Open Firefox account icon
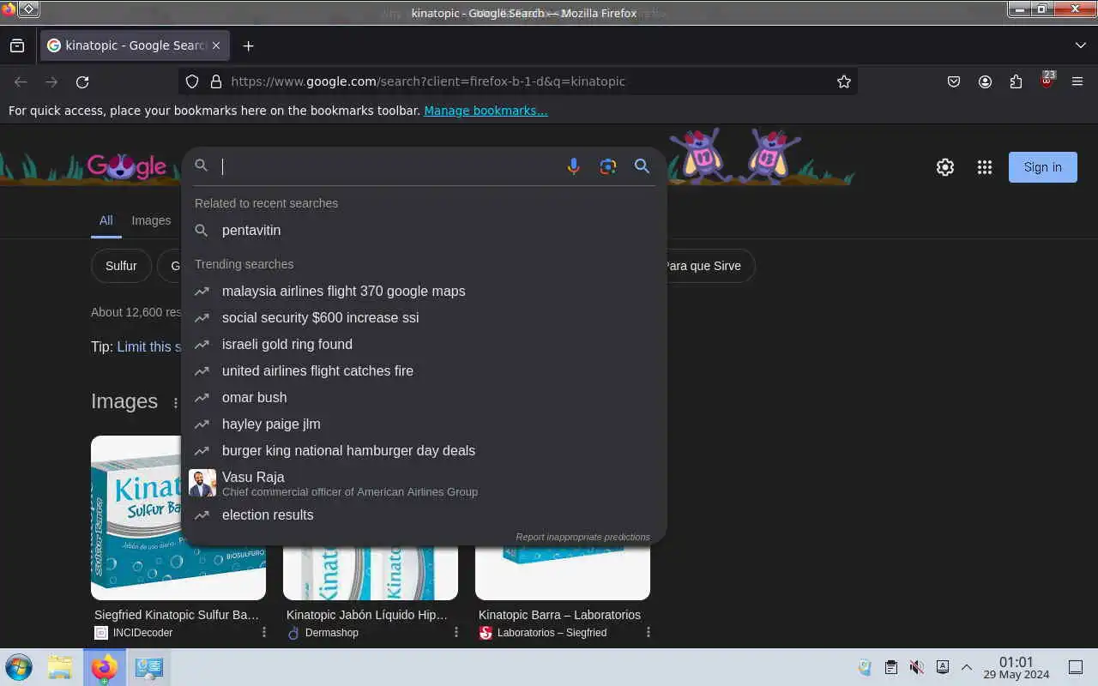The image size is (1098, 686). pos(985,81)
